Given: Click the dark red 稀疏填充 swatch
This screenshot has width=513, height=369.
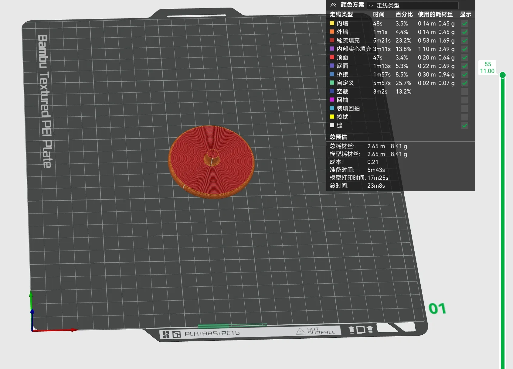Looking at the screenshot, I should pyautogui.click(x=332, y=40).
